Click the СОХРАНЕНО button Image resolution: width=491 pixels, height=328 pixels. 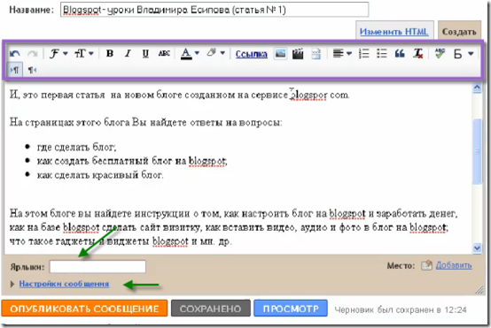(211, 309)
